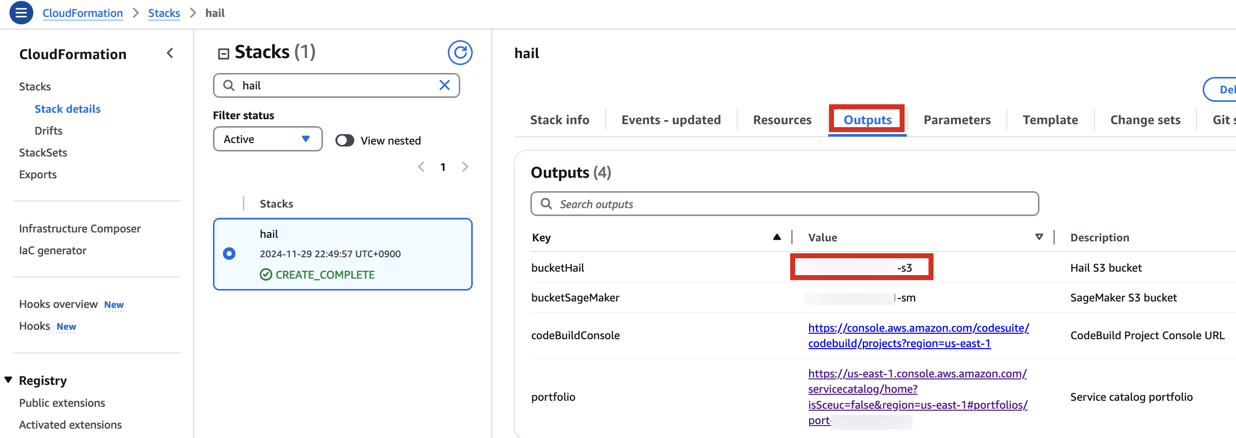Viewport: 1236px width, 438px height.
Task: Click page number 1 in stacks pagination
Action: 443,167
